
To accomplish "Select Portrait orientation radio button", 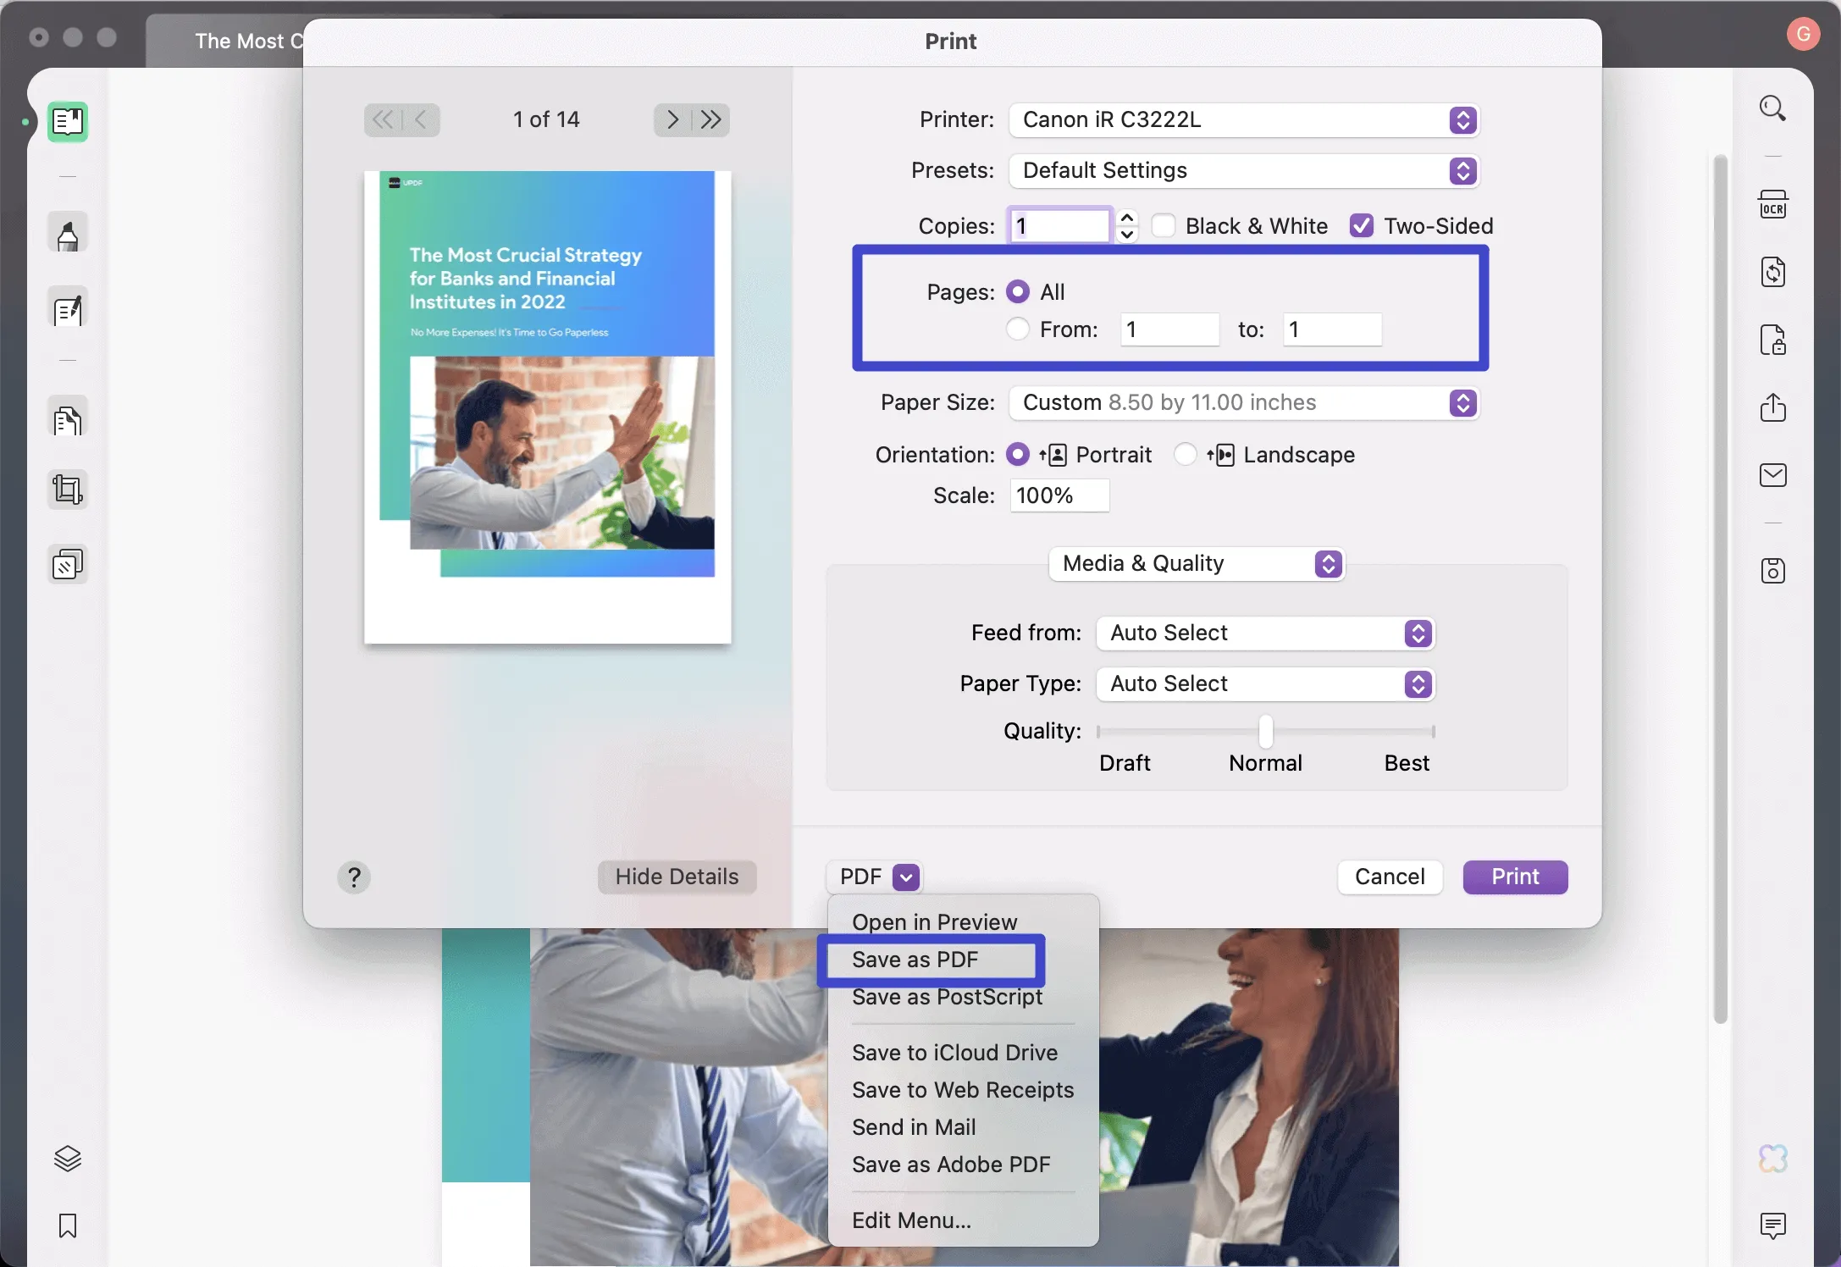I will click(x=1019, y=455).
